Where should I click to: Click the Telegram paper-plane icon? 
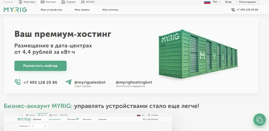coord(68,82)
